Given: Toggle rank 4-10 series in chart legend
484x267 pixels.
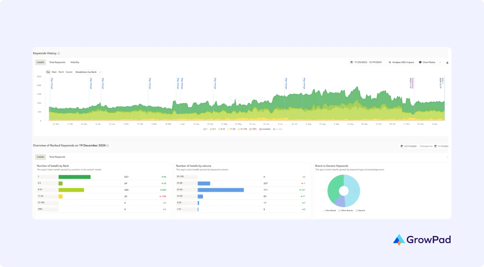Looking at the screenshot, I should (x=222, y=129).
